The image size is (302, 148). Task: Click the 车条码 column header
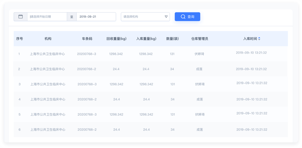tap(87, 39)
